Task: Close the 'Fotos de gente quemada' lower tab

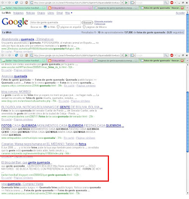Action: tap(182, 61)
